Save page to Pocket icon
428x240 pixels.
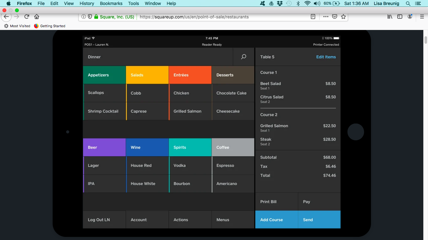(x=335, y=17)
